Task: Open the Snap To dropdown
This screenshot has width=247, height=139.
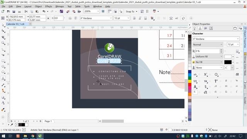Action: click(137, 11)
